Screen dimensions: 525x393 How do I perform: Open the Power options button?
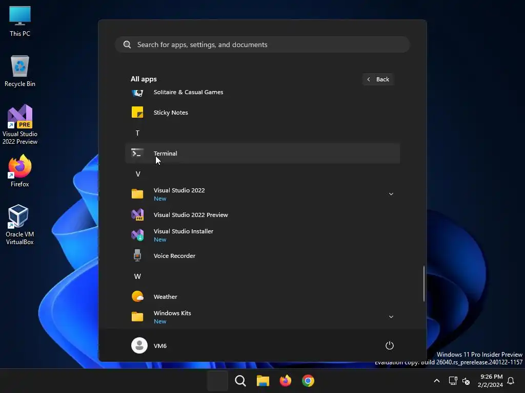coord(390,345)
